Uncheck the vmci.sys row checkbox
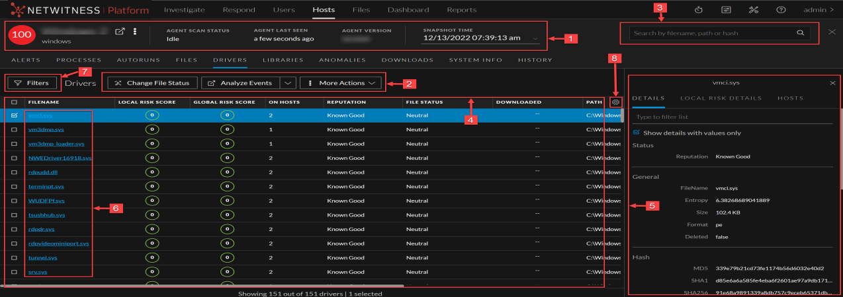This screenshot has height=297, width=843. (15, 115)
